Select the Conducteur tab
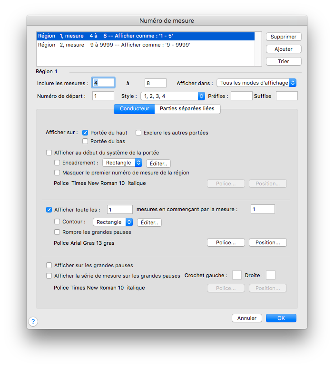The width and height of the screenshot is (334, 367). [x=134, y=109]
